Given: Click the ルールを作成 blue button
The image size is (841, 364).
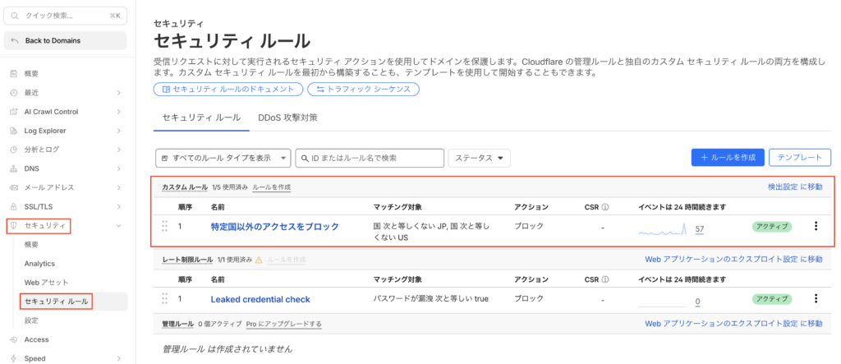Looking at the screenshot, I should (x=728, y=158).
